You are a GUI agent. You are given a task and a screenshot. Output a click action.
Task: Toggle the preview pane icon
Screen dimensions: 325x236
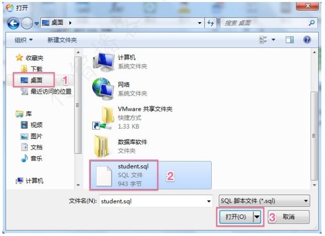(x=290, y=40)
